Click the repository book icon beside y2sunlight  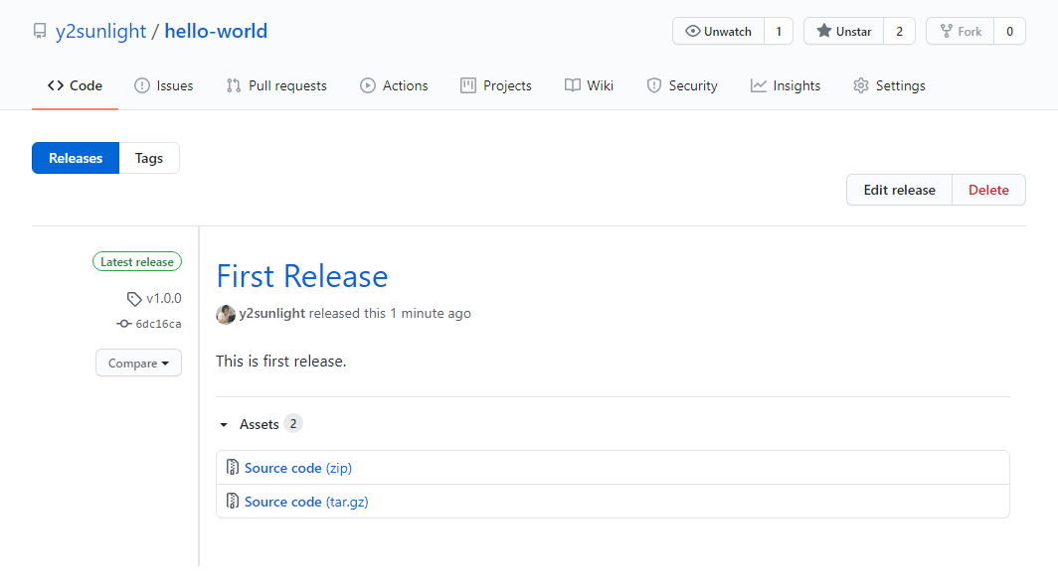(40, 32)
